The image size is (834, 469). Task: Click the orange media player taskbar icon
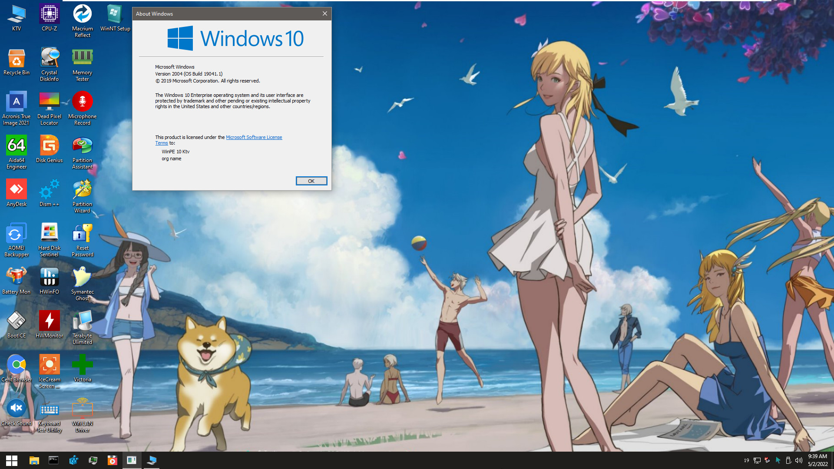click(112, 460)
